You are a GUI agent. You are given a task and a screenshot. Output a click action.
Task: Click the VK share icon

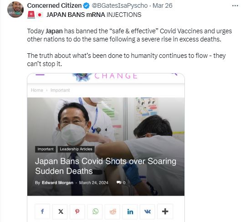148,212
